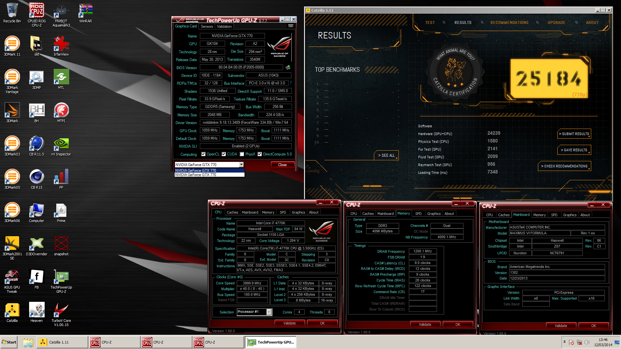Click See All top benchmarks button

point(386,155)
